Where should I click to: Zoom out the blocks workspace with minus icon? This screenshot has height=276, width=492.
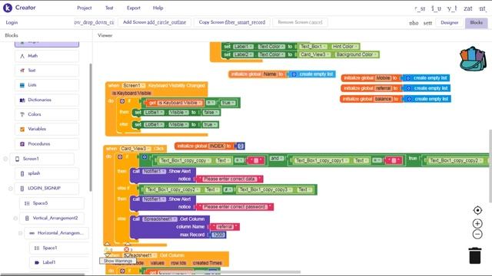point(477,234)
